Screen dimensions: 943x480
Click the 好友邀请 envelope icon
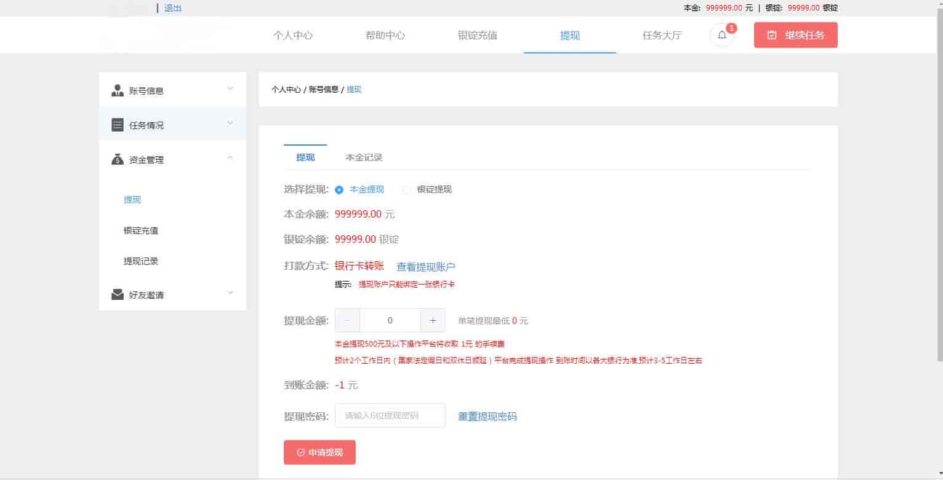click(x=118, y=295)
